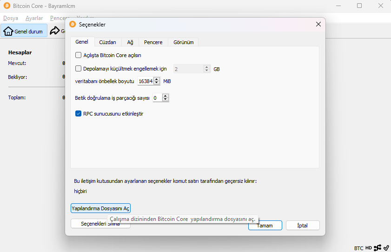Screen dimensions: 391x252
Task: Click the MiB unit label
Action: pos(167,81)
